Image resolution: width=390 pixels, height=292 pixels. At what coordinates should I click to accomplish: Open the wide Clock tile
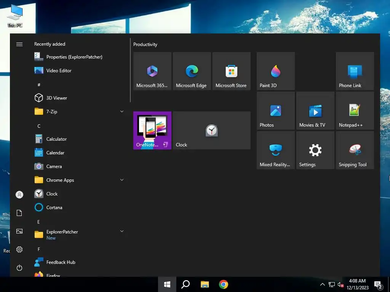tap(212, 130)
